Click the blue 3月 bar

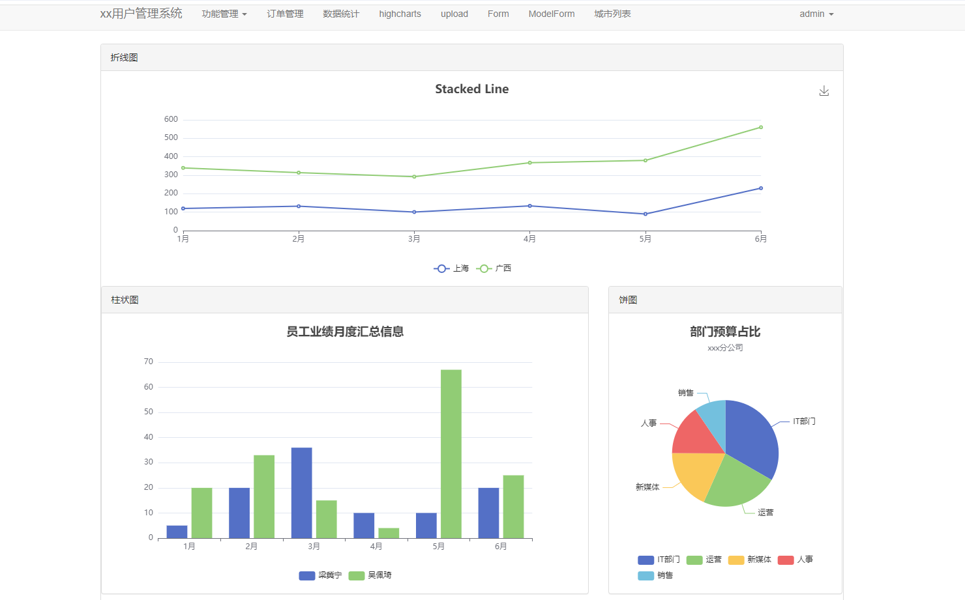pos(301,493)
